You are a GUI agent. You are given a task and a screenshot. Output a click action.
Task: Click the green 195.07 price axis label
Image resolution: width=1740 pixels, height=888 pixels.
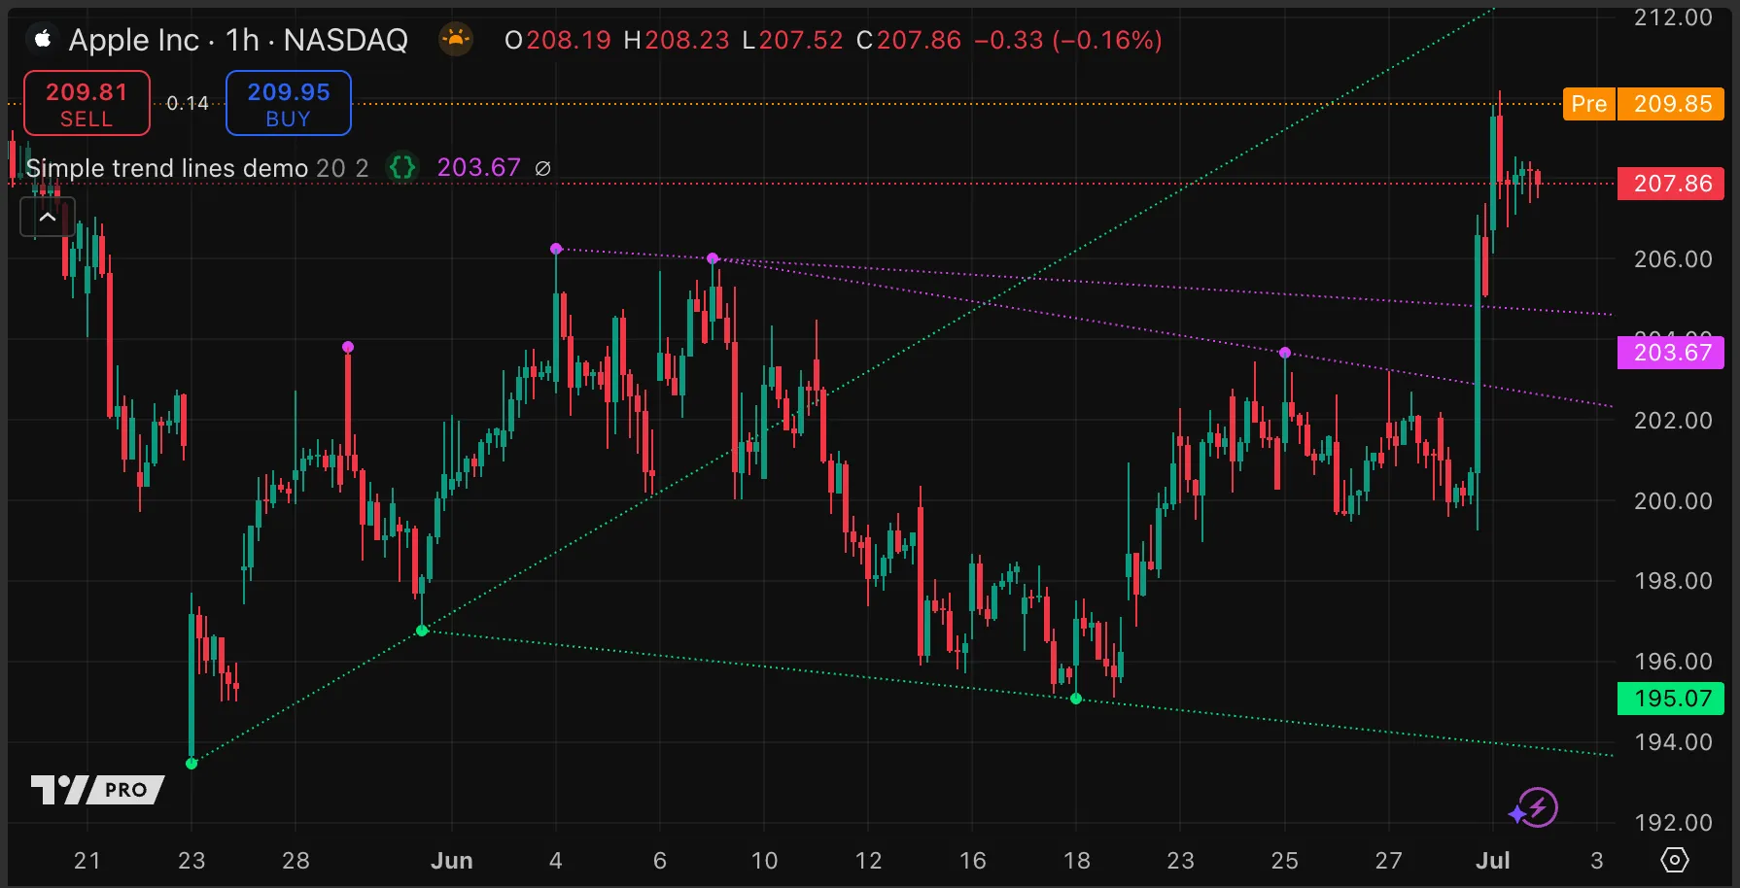click(1671, 699)
